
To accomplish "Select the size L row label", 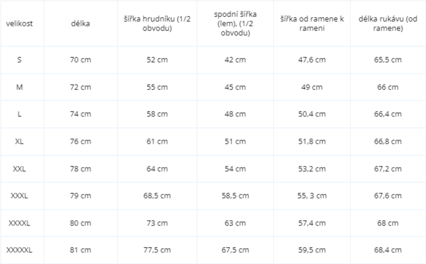I will click(19, 114).
